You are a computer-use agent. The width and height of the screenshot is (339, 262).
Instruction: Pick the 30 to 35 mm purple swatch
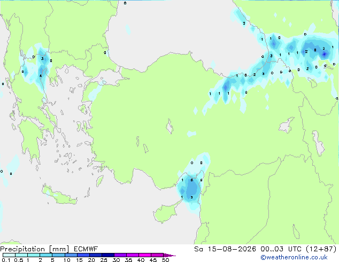point(120,255)
